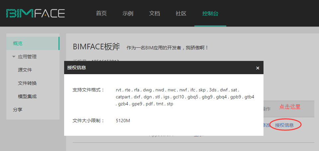
Task: Select the 控制台 tab
Action: (210, 13)
